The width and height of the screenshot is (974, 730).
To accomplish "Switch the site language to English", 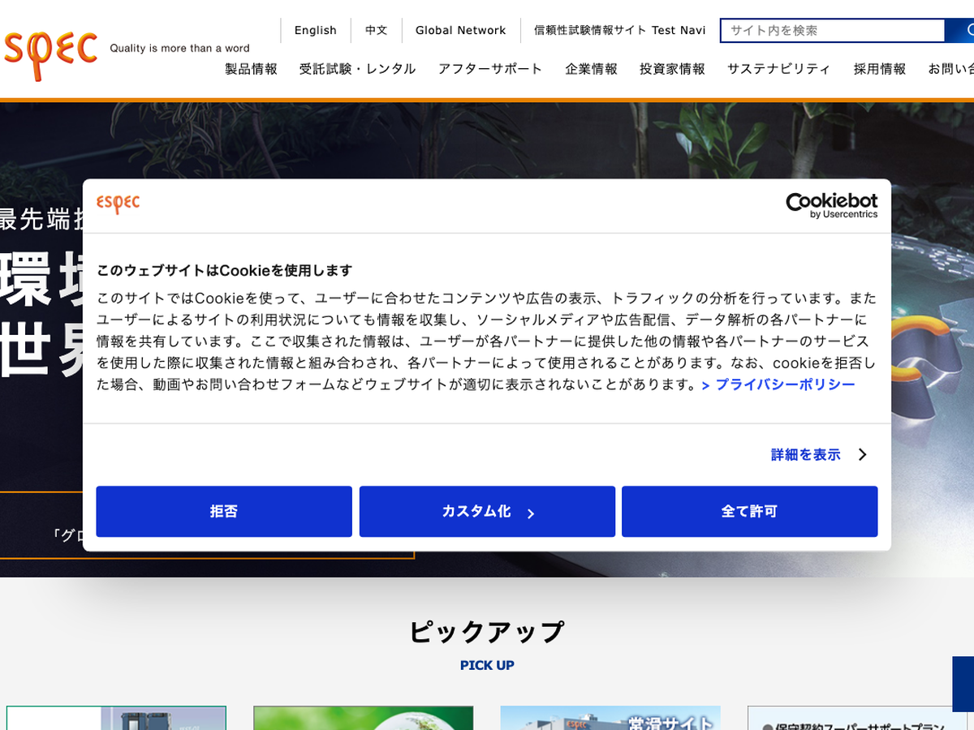I will [315, 30].
